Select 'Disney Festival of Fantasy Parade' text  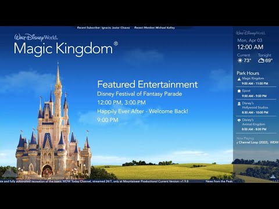pyautogui.click(x=139, y=94)
